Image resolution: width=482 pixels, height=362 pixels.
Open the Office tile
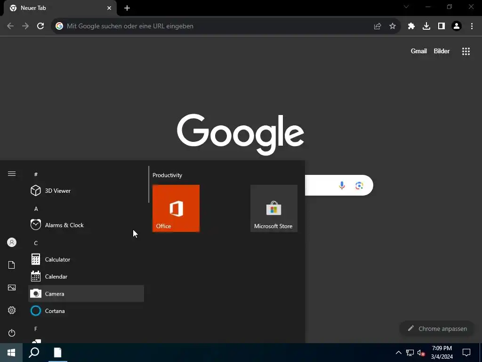point(176,208)
